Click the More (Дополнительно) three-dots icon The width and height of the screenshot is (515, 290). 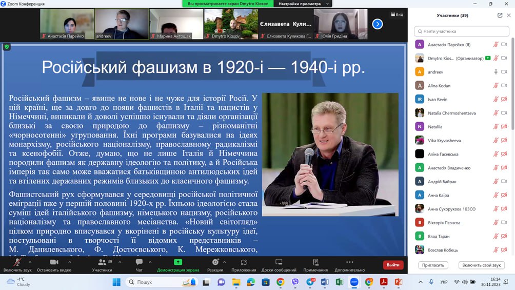pos(349,262)
